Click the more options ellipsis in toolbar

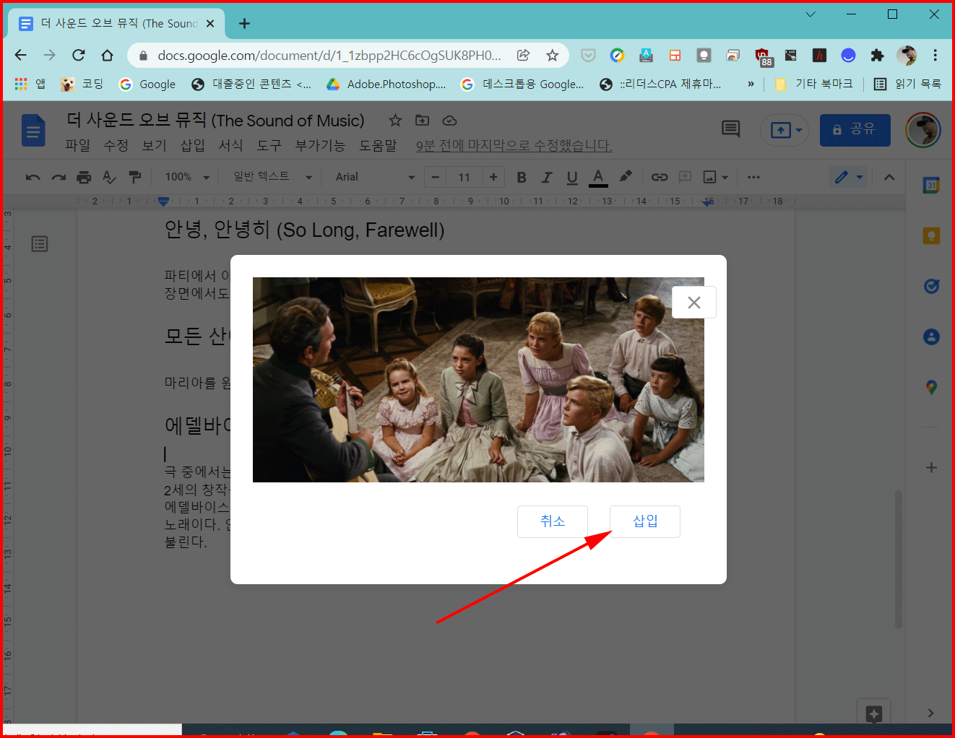point(753,177)
